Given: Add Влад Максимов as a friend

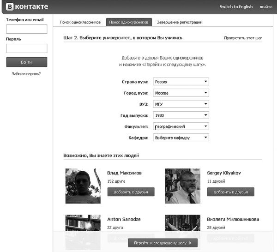Looking at the screenshot, I should [x=131, y=192].
